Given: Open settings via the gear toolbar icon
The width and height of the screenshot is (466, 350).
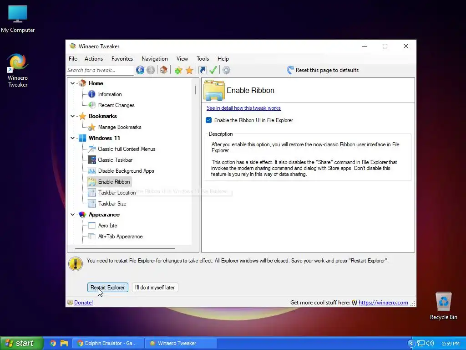Looking at the screenshot, I should pyautogui.click(x=226, y=70).
